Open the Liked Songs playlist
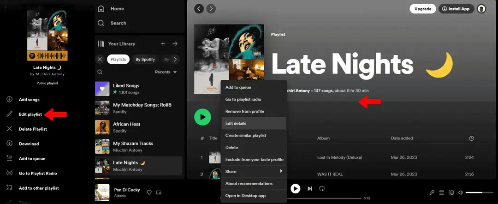Image resolution: width=498 pixels, height=204 pixels. pyautogui.click(x=138, y=89)
